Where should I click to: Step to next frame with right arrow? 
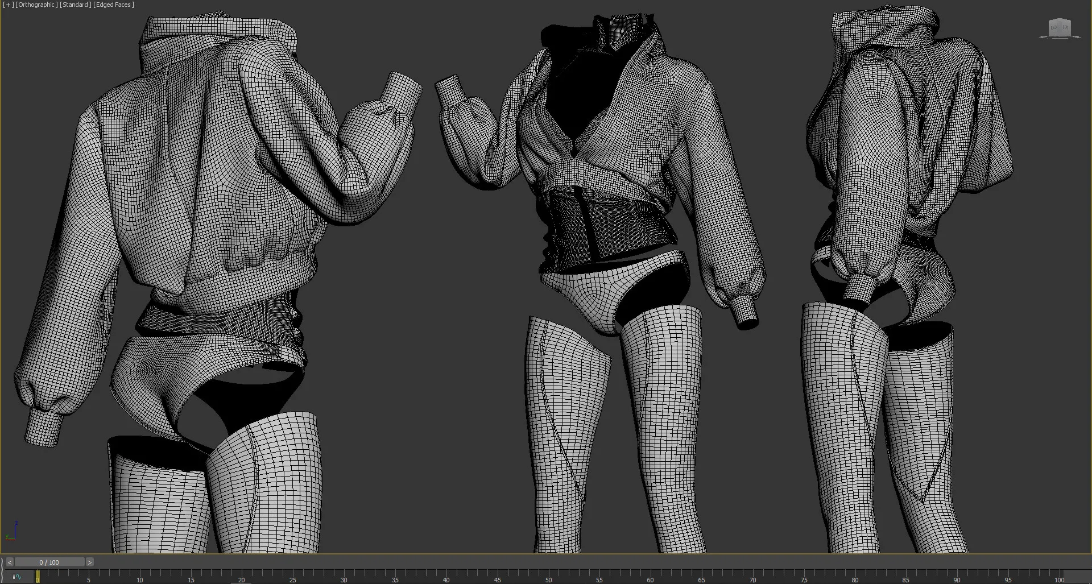(x=89, y=562)
